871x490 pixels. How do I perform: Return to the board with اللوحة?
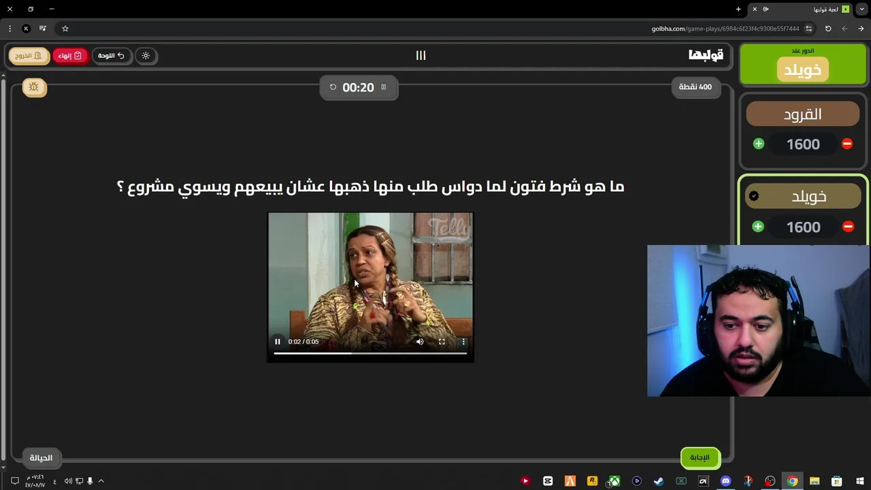[111, 56]
